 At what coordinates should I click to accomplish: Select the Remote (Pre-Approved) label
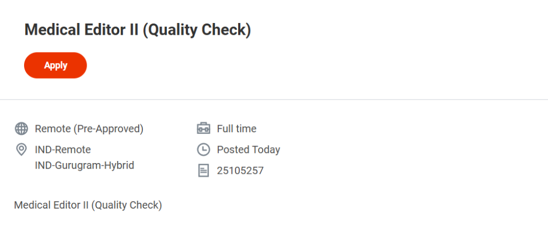point(89,128)
